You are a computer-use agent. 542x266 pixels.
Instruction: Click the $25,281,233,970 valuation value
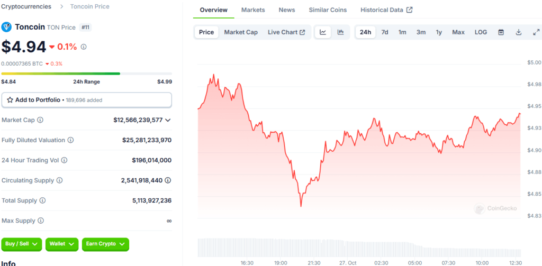147,140
